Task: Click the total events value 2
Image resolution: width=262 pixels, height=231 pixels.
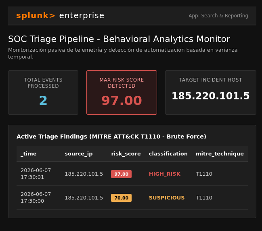Action: [x=43, y=101]
